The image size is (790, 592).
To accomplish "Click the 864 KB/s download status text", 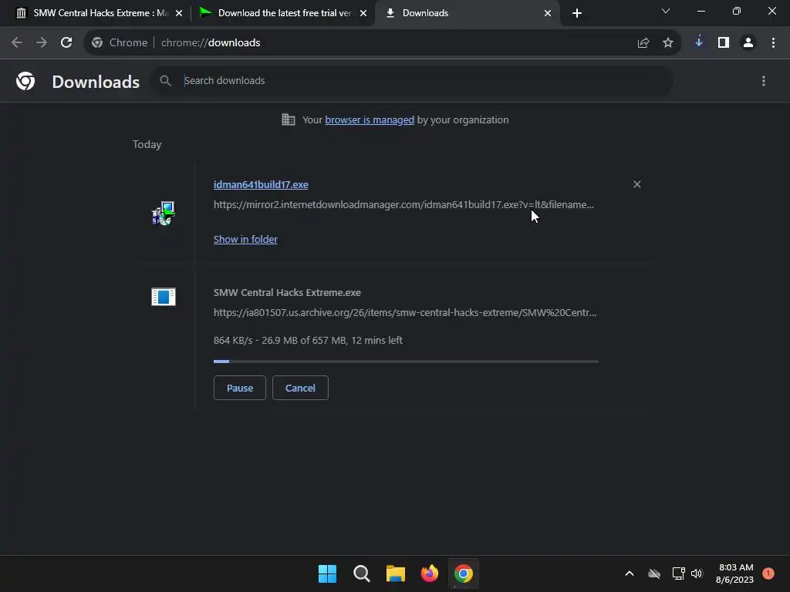I will [308, 340].
